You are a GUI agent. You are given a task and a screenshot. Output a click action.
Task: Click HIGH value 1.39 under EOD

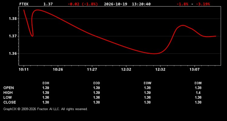[x=97, y=93]
